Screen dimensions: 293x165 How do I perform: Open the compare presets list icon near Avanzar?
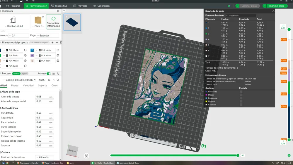(54, 74)
